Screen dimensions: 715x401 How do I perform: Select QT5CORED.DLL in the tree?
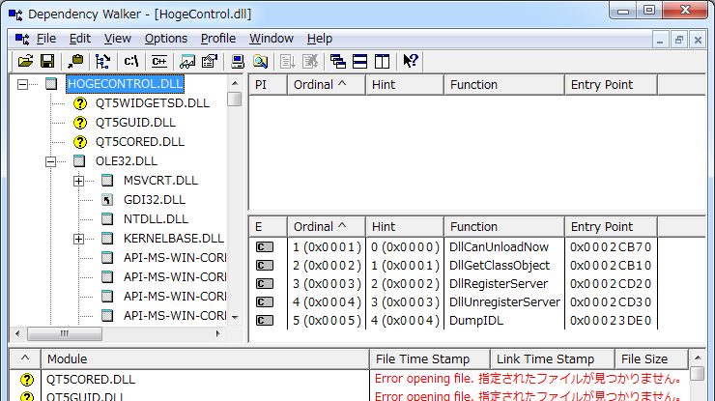pyautogui.click(x=140, y=142)
